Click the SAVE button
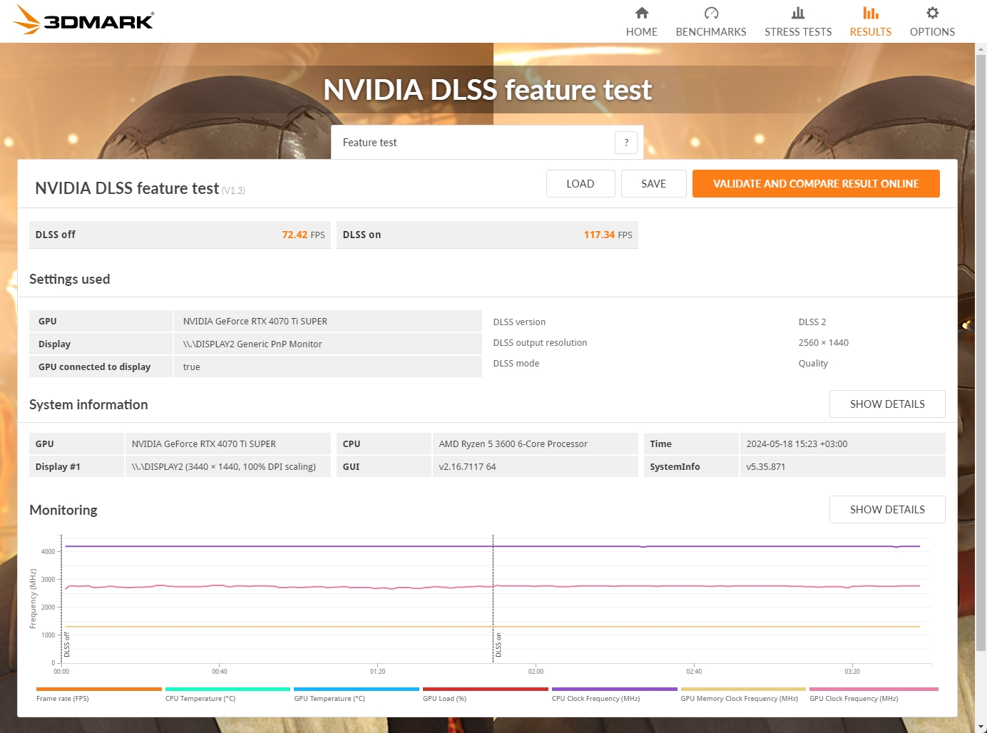Image resolution: width=987 pixels, height=733 pixels. coord(653,184)
